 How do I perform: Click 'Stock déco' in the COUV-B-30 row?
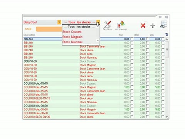tap(86, 76)
